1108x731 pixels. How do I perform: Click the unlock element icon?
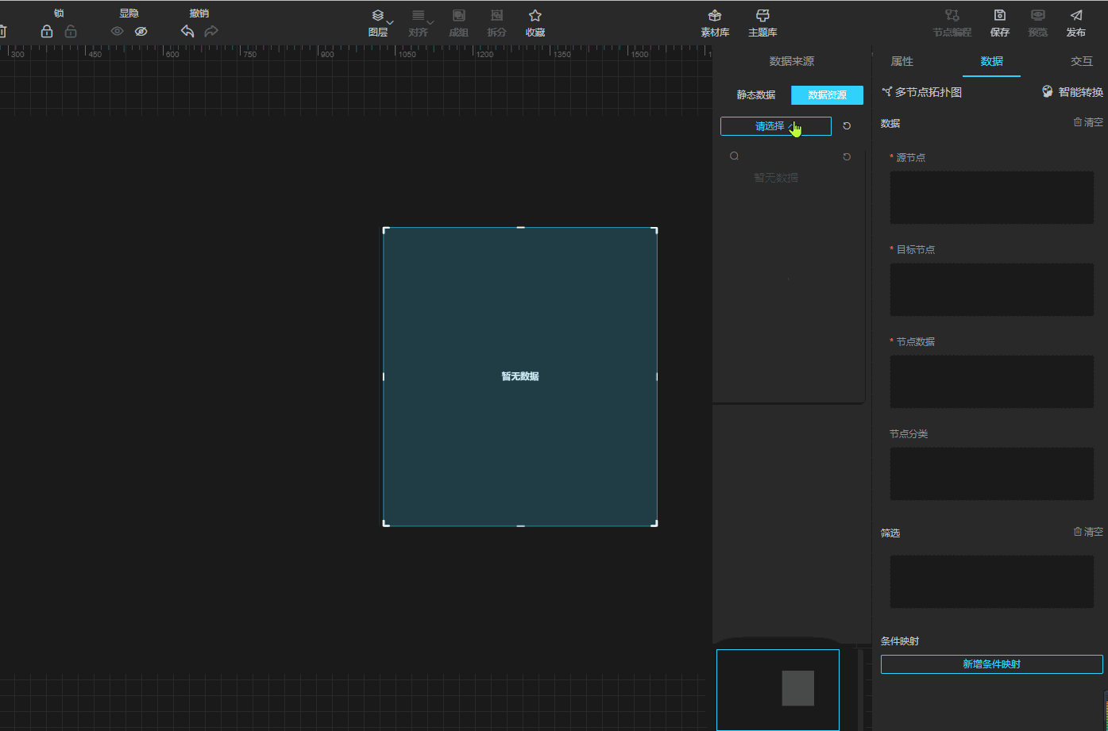pos(71,32)
